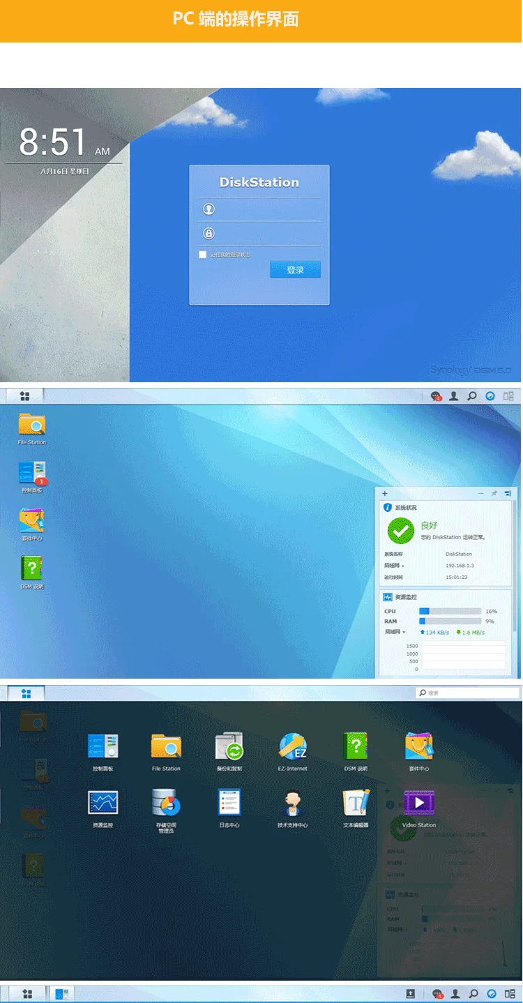Expand 局域网 dropdown in the 资源监控 widget

[395, 632]
